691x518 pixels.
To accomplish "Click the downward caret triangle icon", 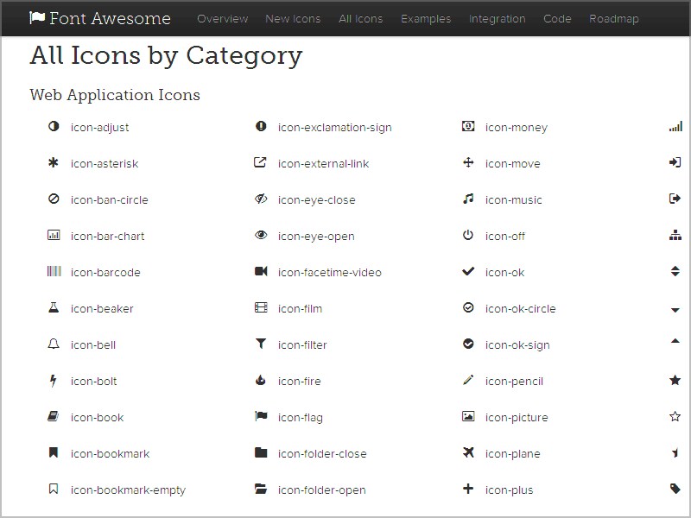I will 675,310.
